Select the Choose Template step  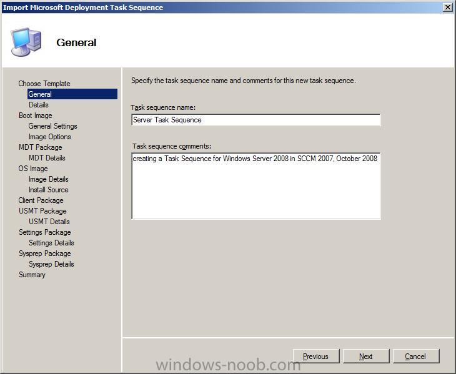tap(44, 84)
